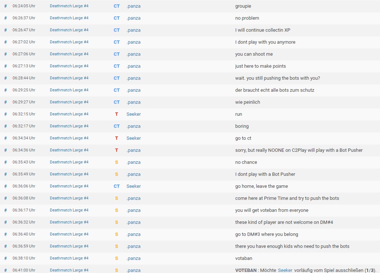
Task: Click .panza in the 'votaban' row
Action: tap(133, 258)
